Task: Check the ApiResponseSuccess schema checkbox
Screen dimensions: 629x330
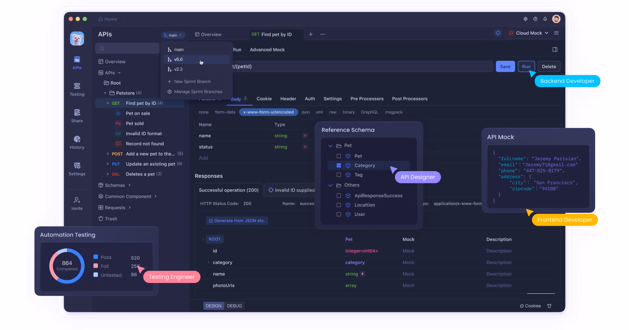Action: pyautogui.click(x=339, y=196)
